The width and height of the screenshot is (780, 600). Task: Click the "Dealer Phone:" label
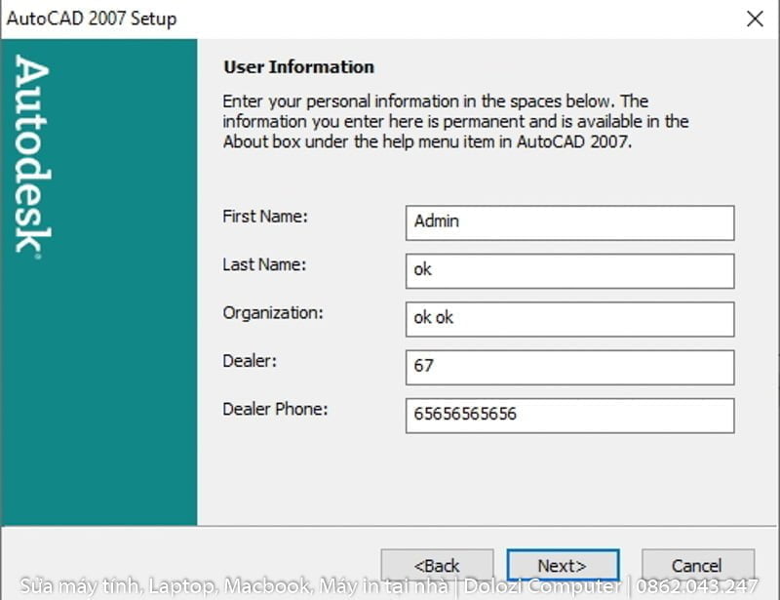[x=275, y=409]
